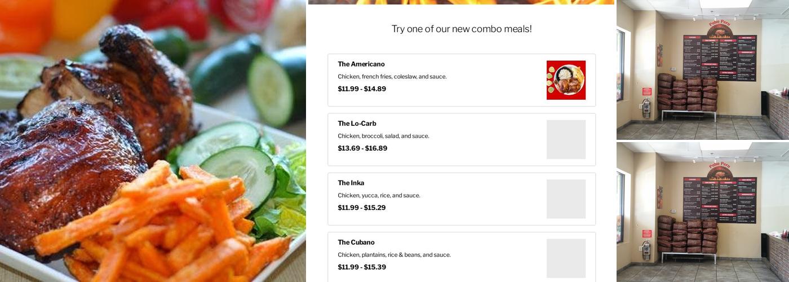789x282 pixels.
Task: Click the $11.99 - $15.39 Cubano price
Action: [362, 267]
